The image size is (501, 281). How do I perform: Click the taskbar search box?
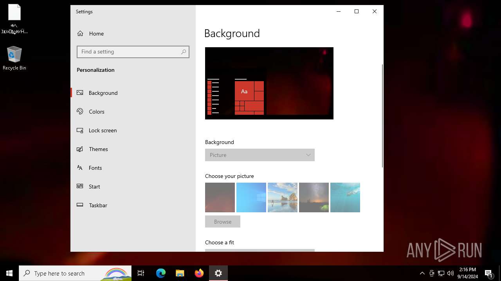pos(75,273)
